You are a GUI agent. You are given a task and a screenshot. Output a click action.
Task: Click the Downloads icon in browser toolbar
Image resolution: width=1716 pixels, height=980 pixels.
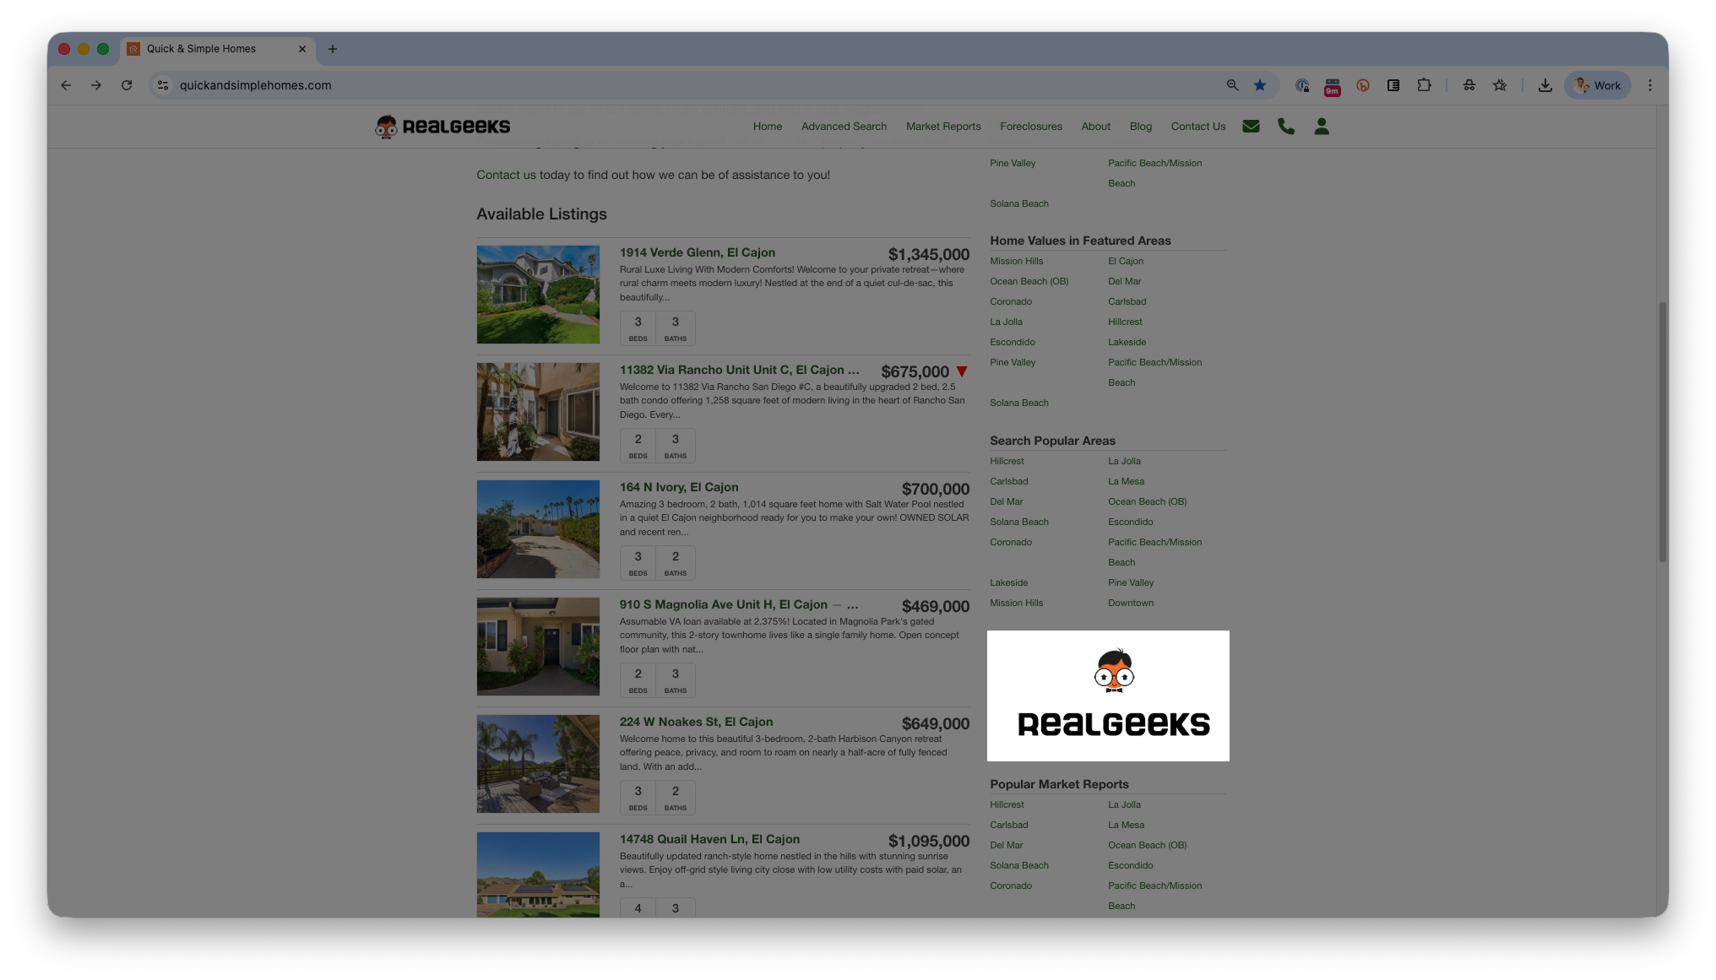pyautogui.click(x=1545, y=85)
